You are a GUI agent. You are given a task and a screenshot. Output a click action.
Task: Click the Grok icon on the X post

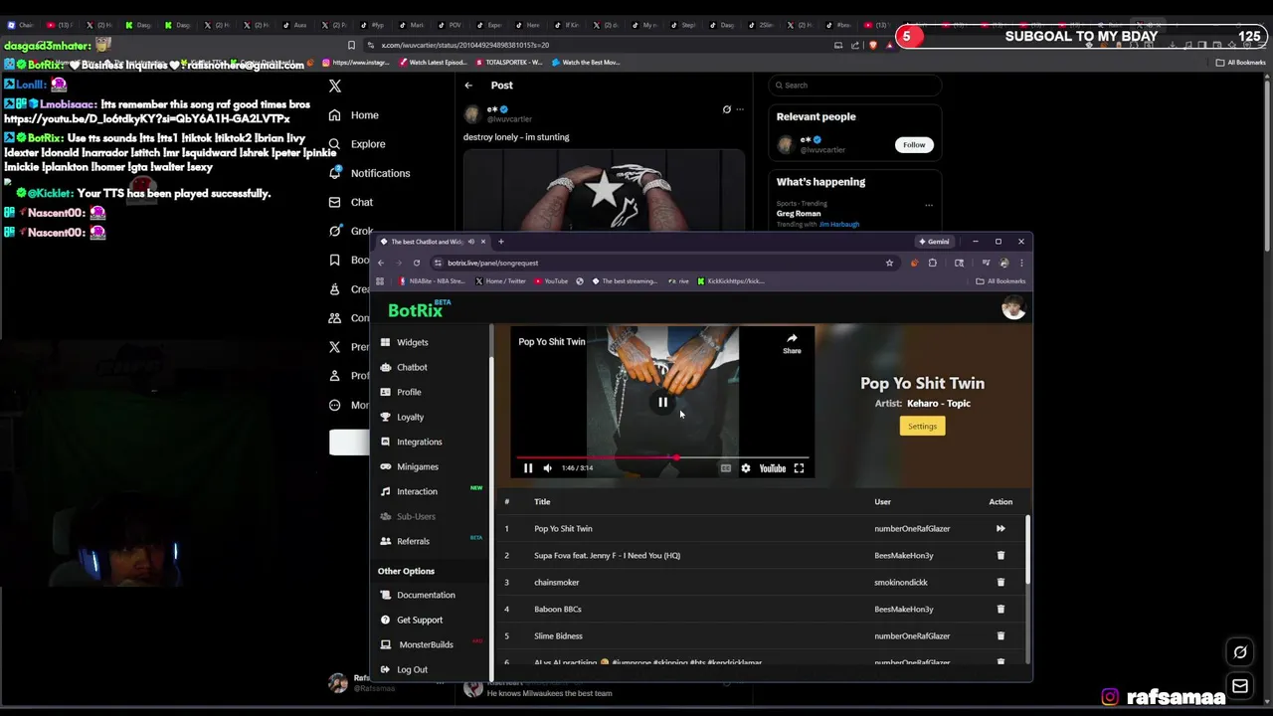coord(726,109)
